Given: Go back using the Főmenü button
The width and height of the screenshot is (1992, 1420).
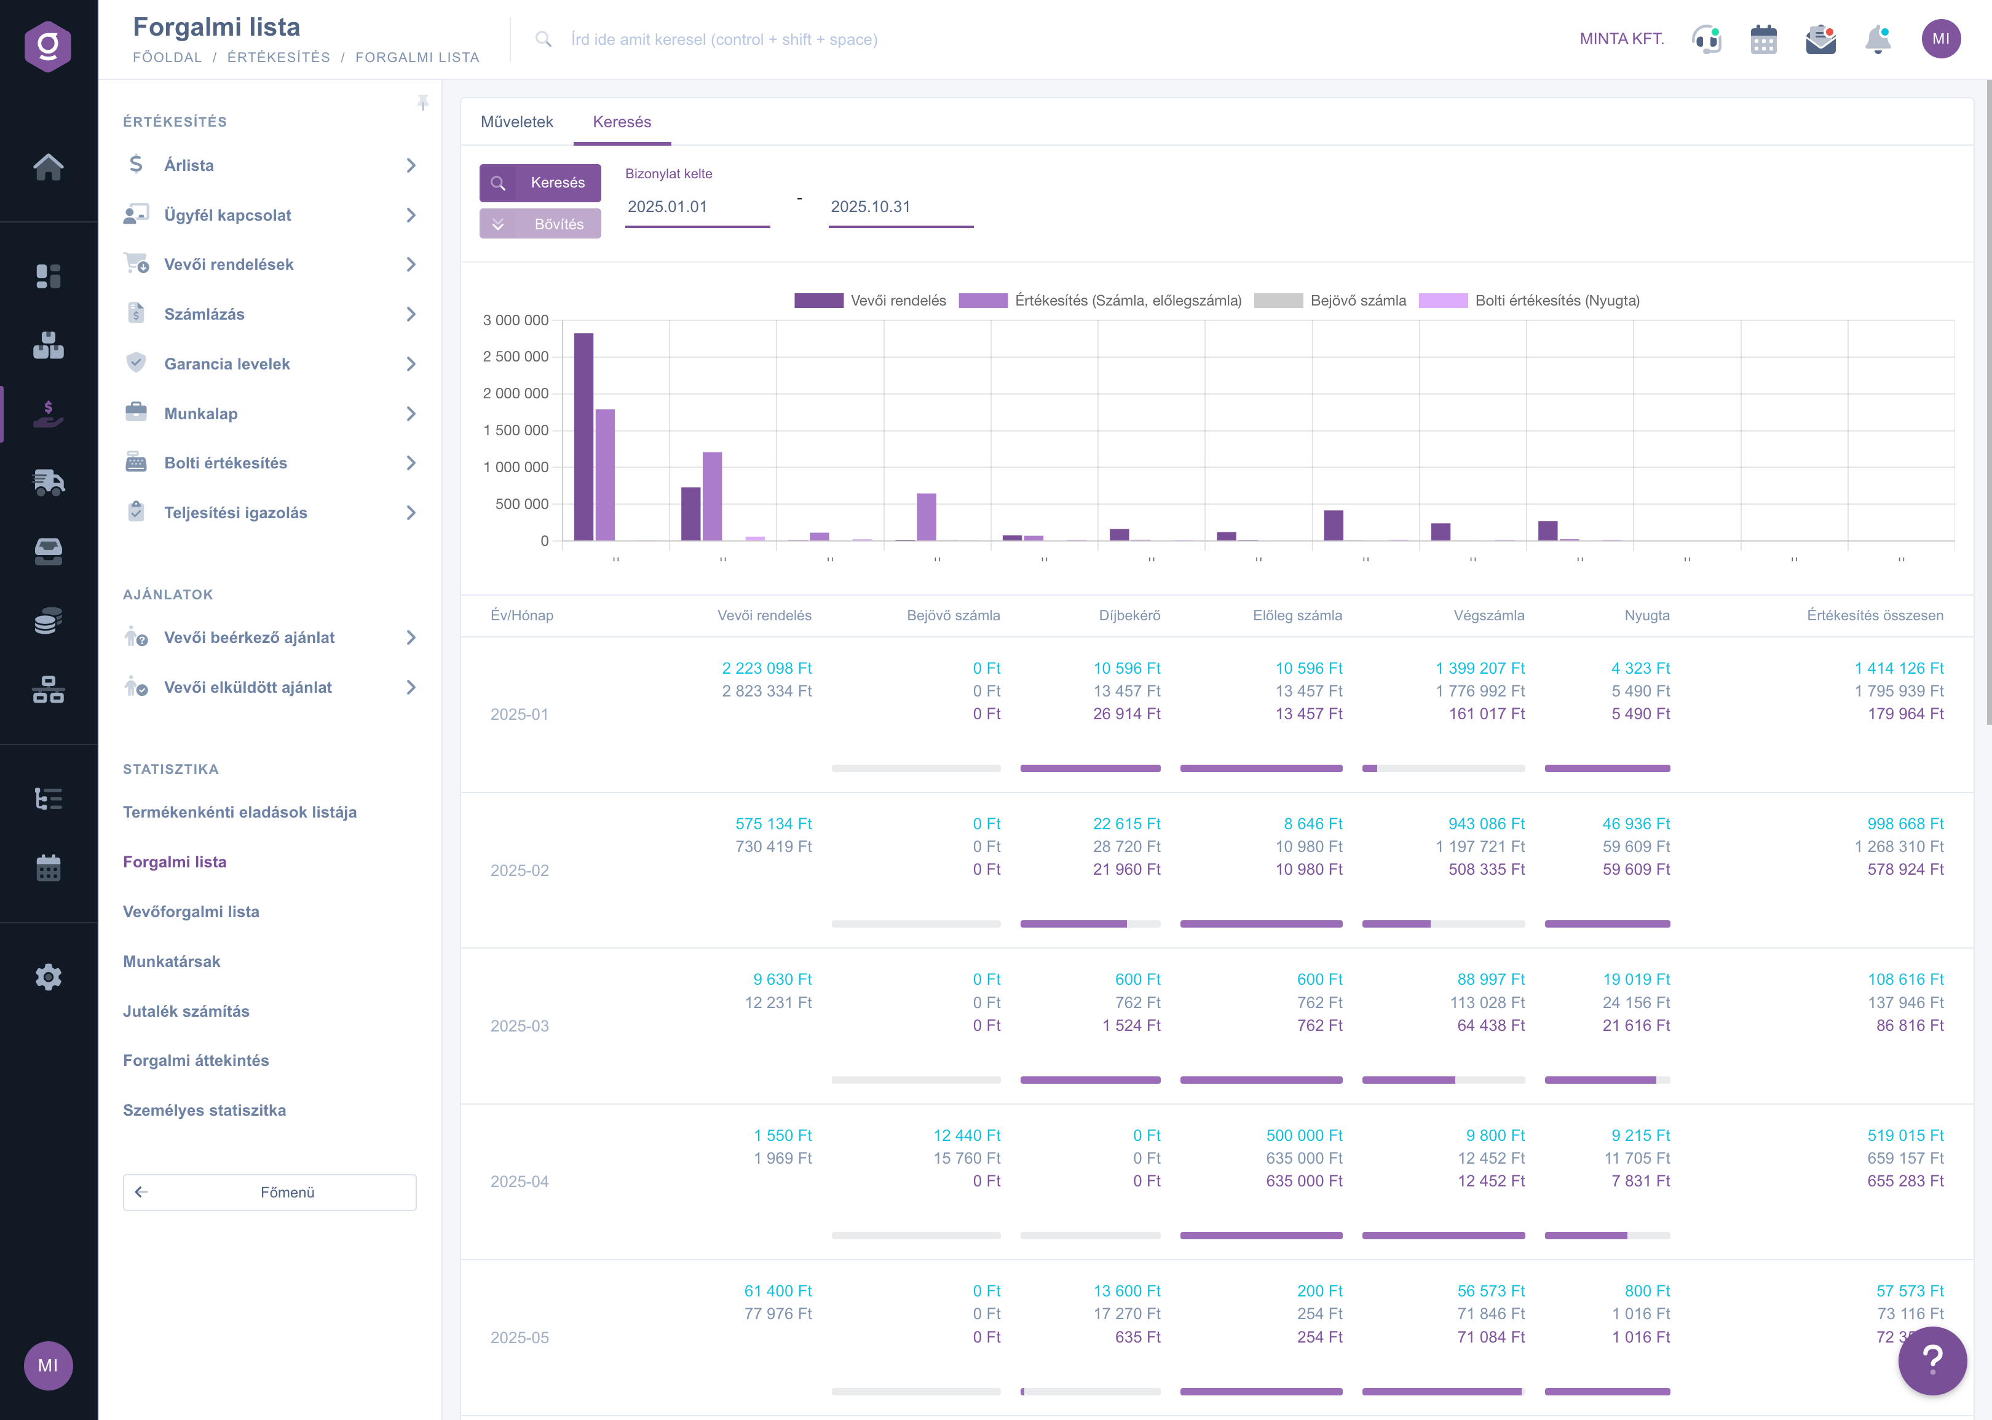Looking at the screenshot, I should point(269,1192).
